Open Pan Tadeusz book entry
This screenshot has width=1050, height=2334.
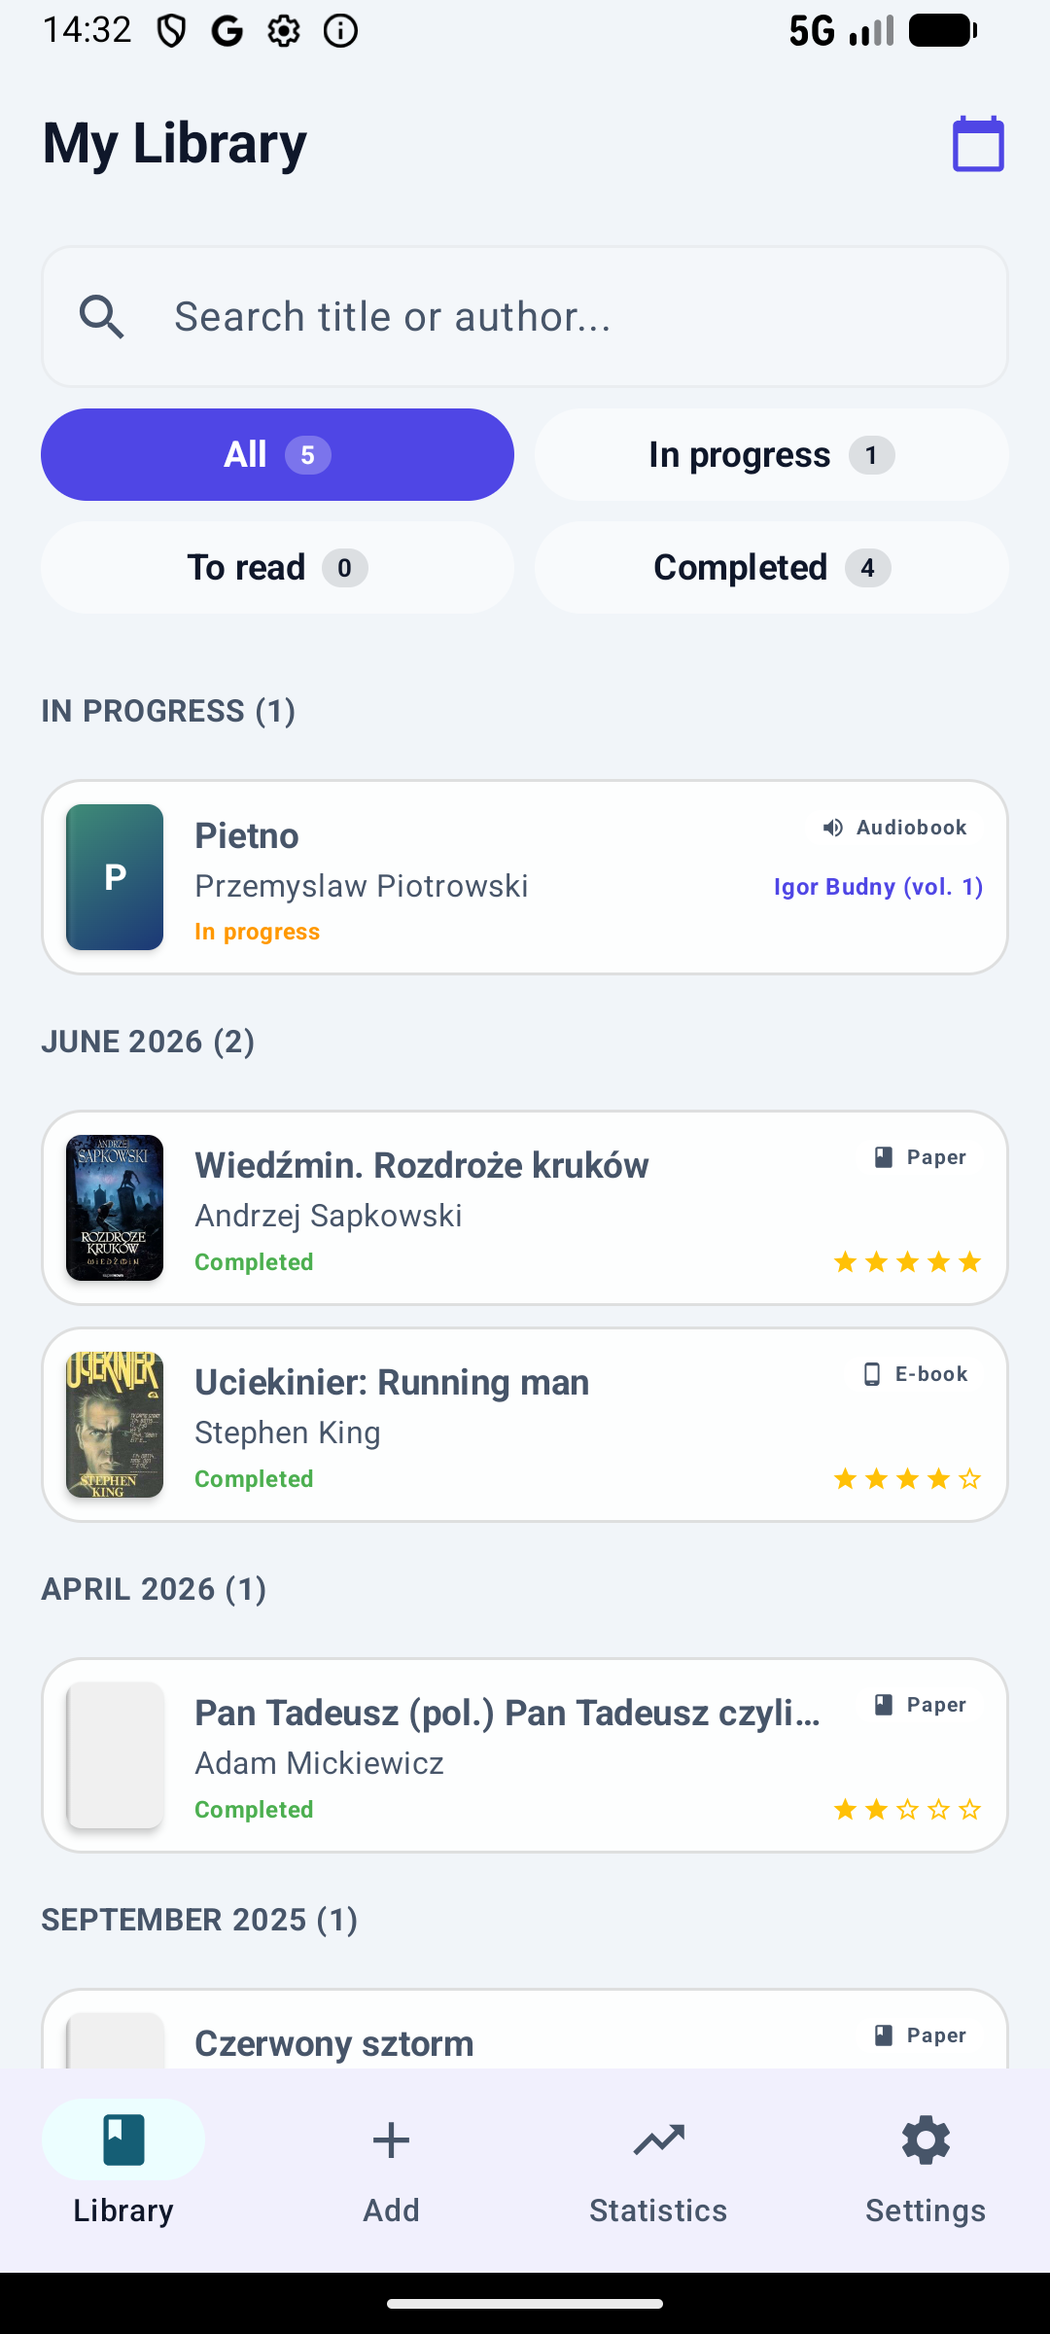tap(525, 1755)
